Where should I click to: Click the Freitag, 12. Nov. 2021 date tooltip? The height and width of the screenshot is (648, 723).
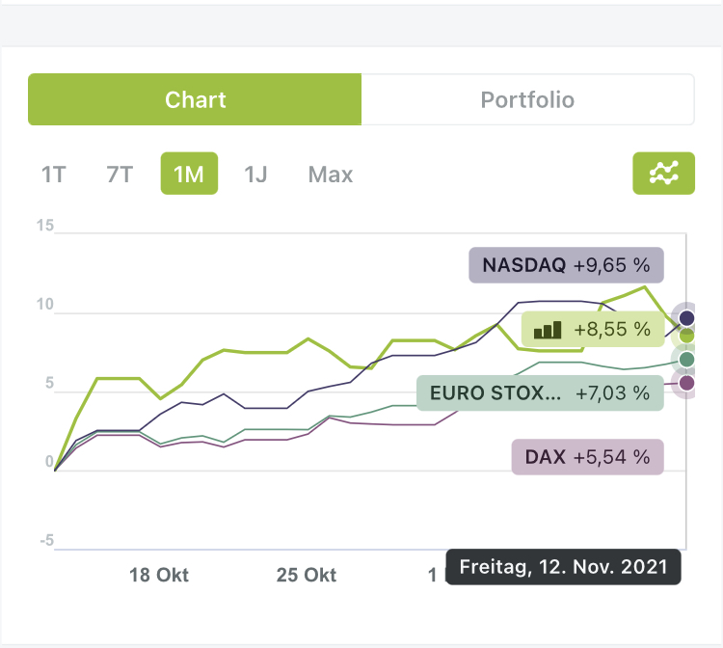pyautogui.click(x=563, y=567)
